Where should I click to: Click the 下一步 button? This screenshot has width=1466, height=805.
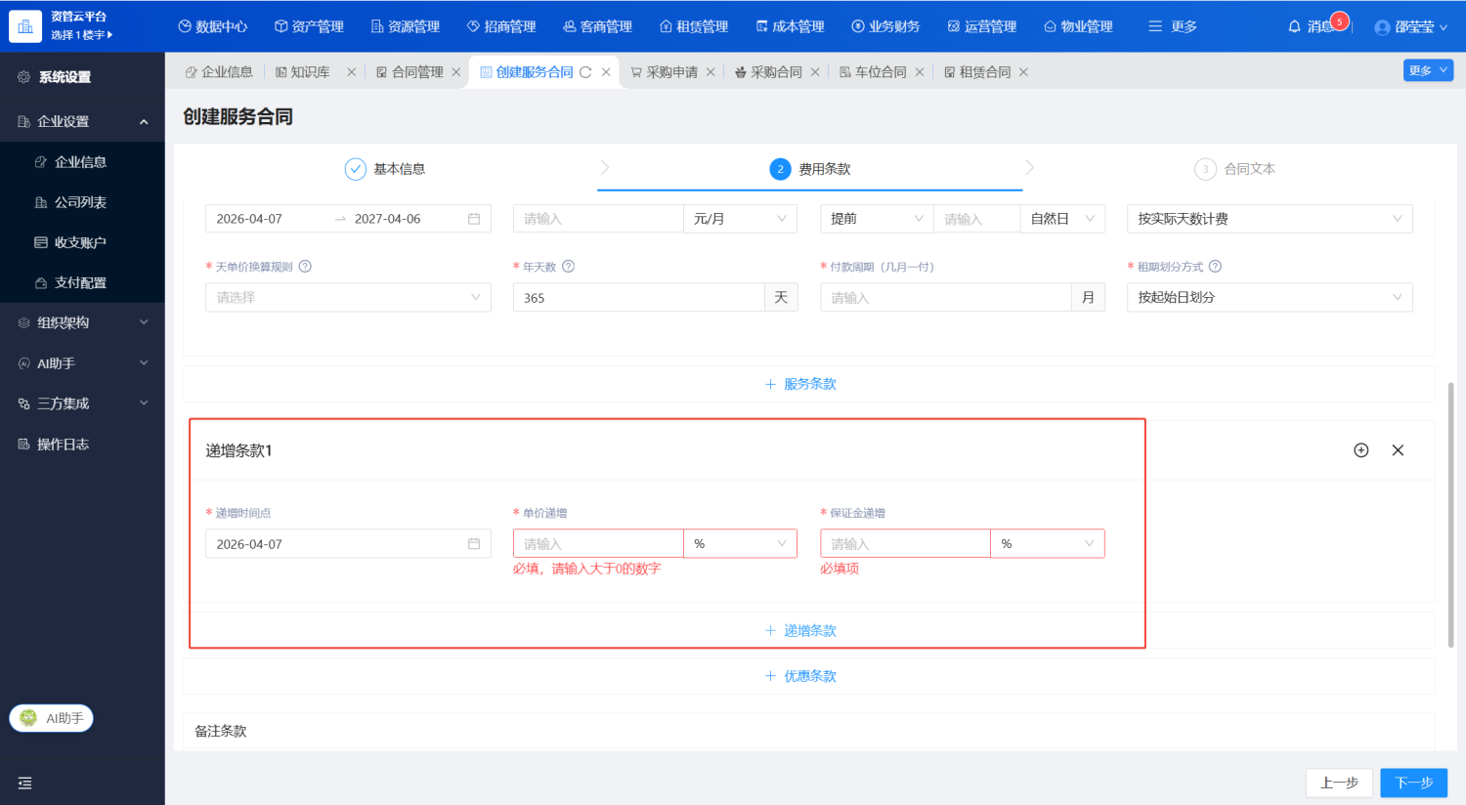click(1413, 783)
